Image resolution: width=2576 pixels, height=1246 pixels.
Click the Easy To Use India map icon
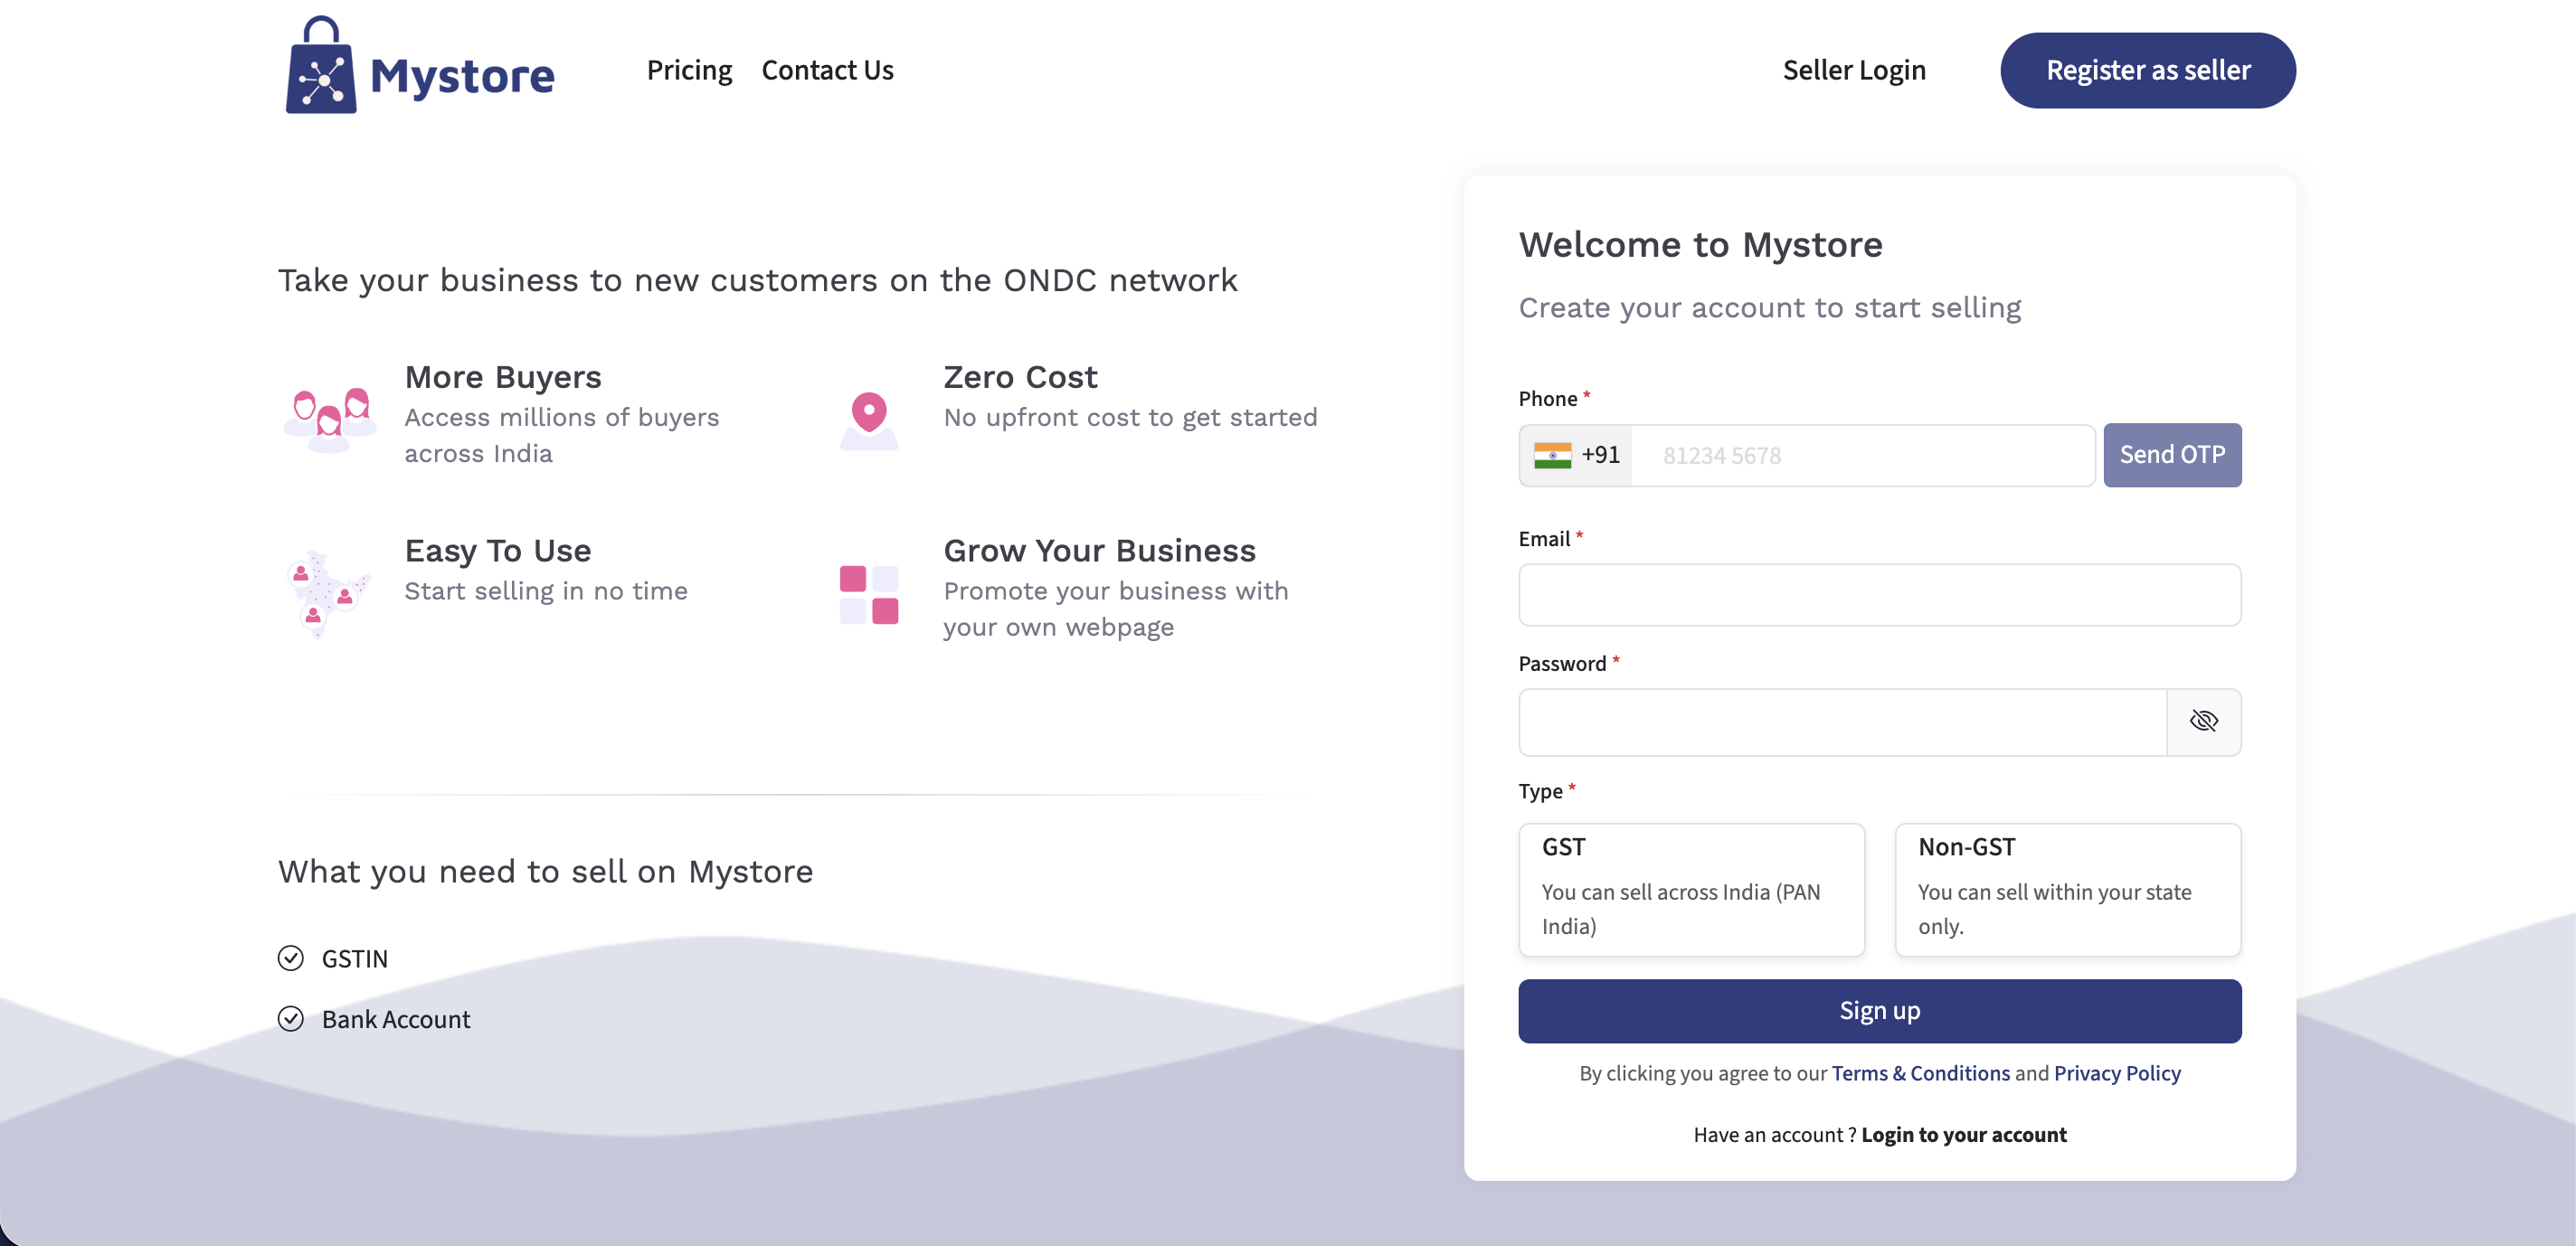click(x=328, y=592)
